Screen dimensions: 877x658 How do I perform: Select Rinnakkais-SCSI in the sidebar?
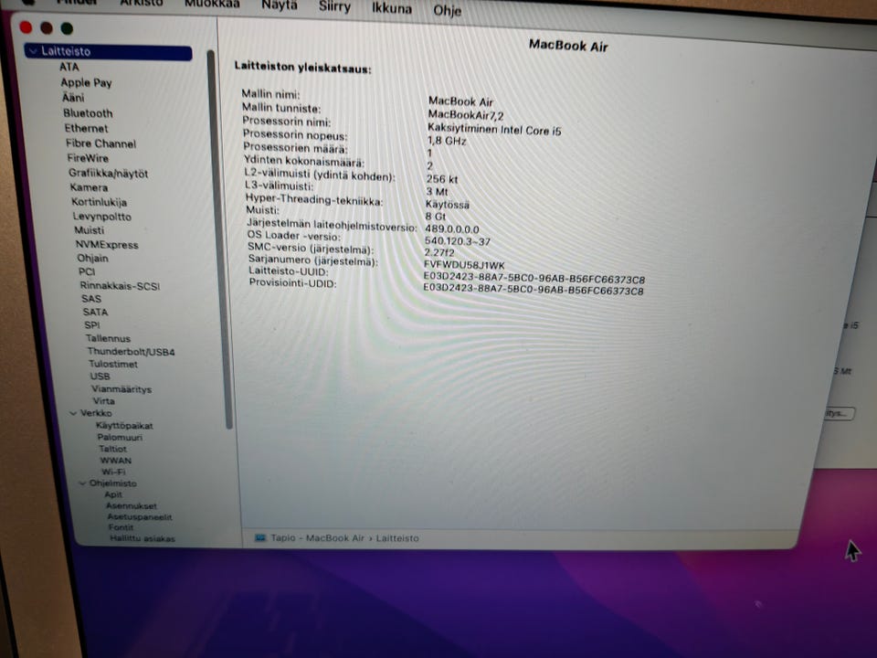tap(120, 286)
